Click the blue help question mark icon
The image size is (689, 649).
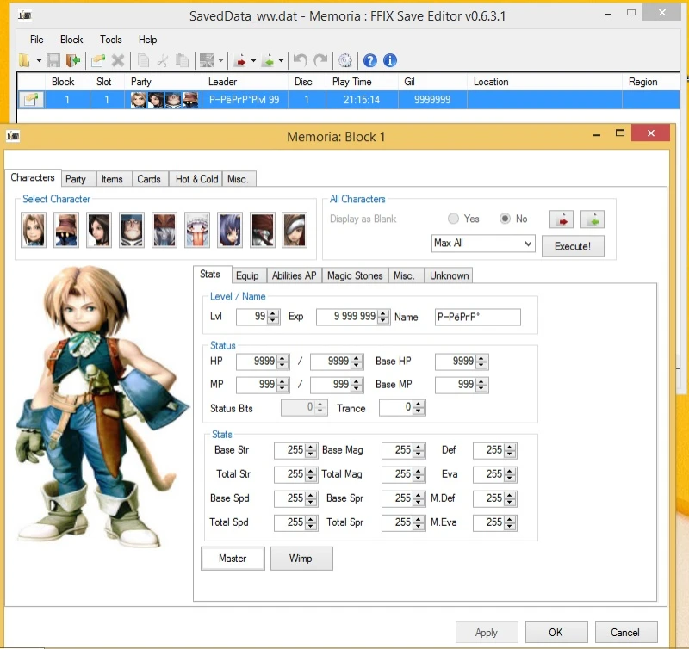370,60
